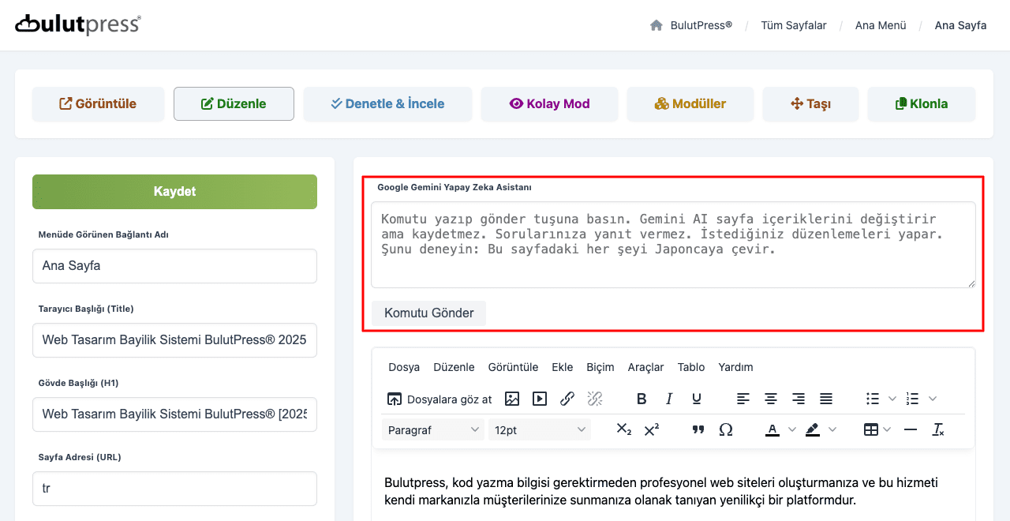Click the remove link icon
The width and height of the screenshot is (1010, 521).
point(594,399)
